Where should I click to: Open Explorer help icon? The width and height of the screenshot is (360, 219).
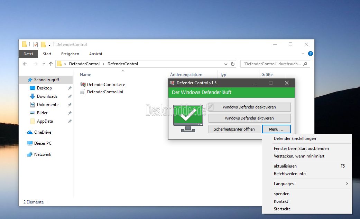tap(311, 54)
